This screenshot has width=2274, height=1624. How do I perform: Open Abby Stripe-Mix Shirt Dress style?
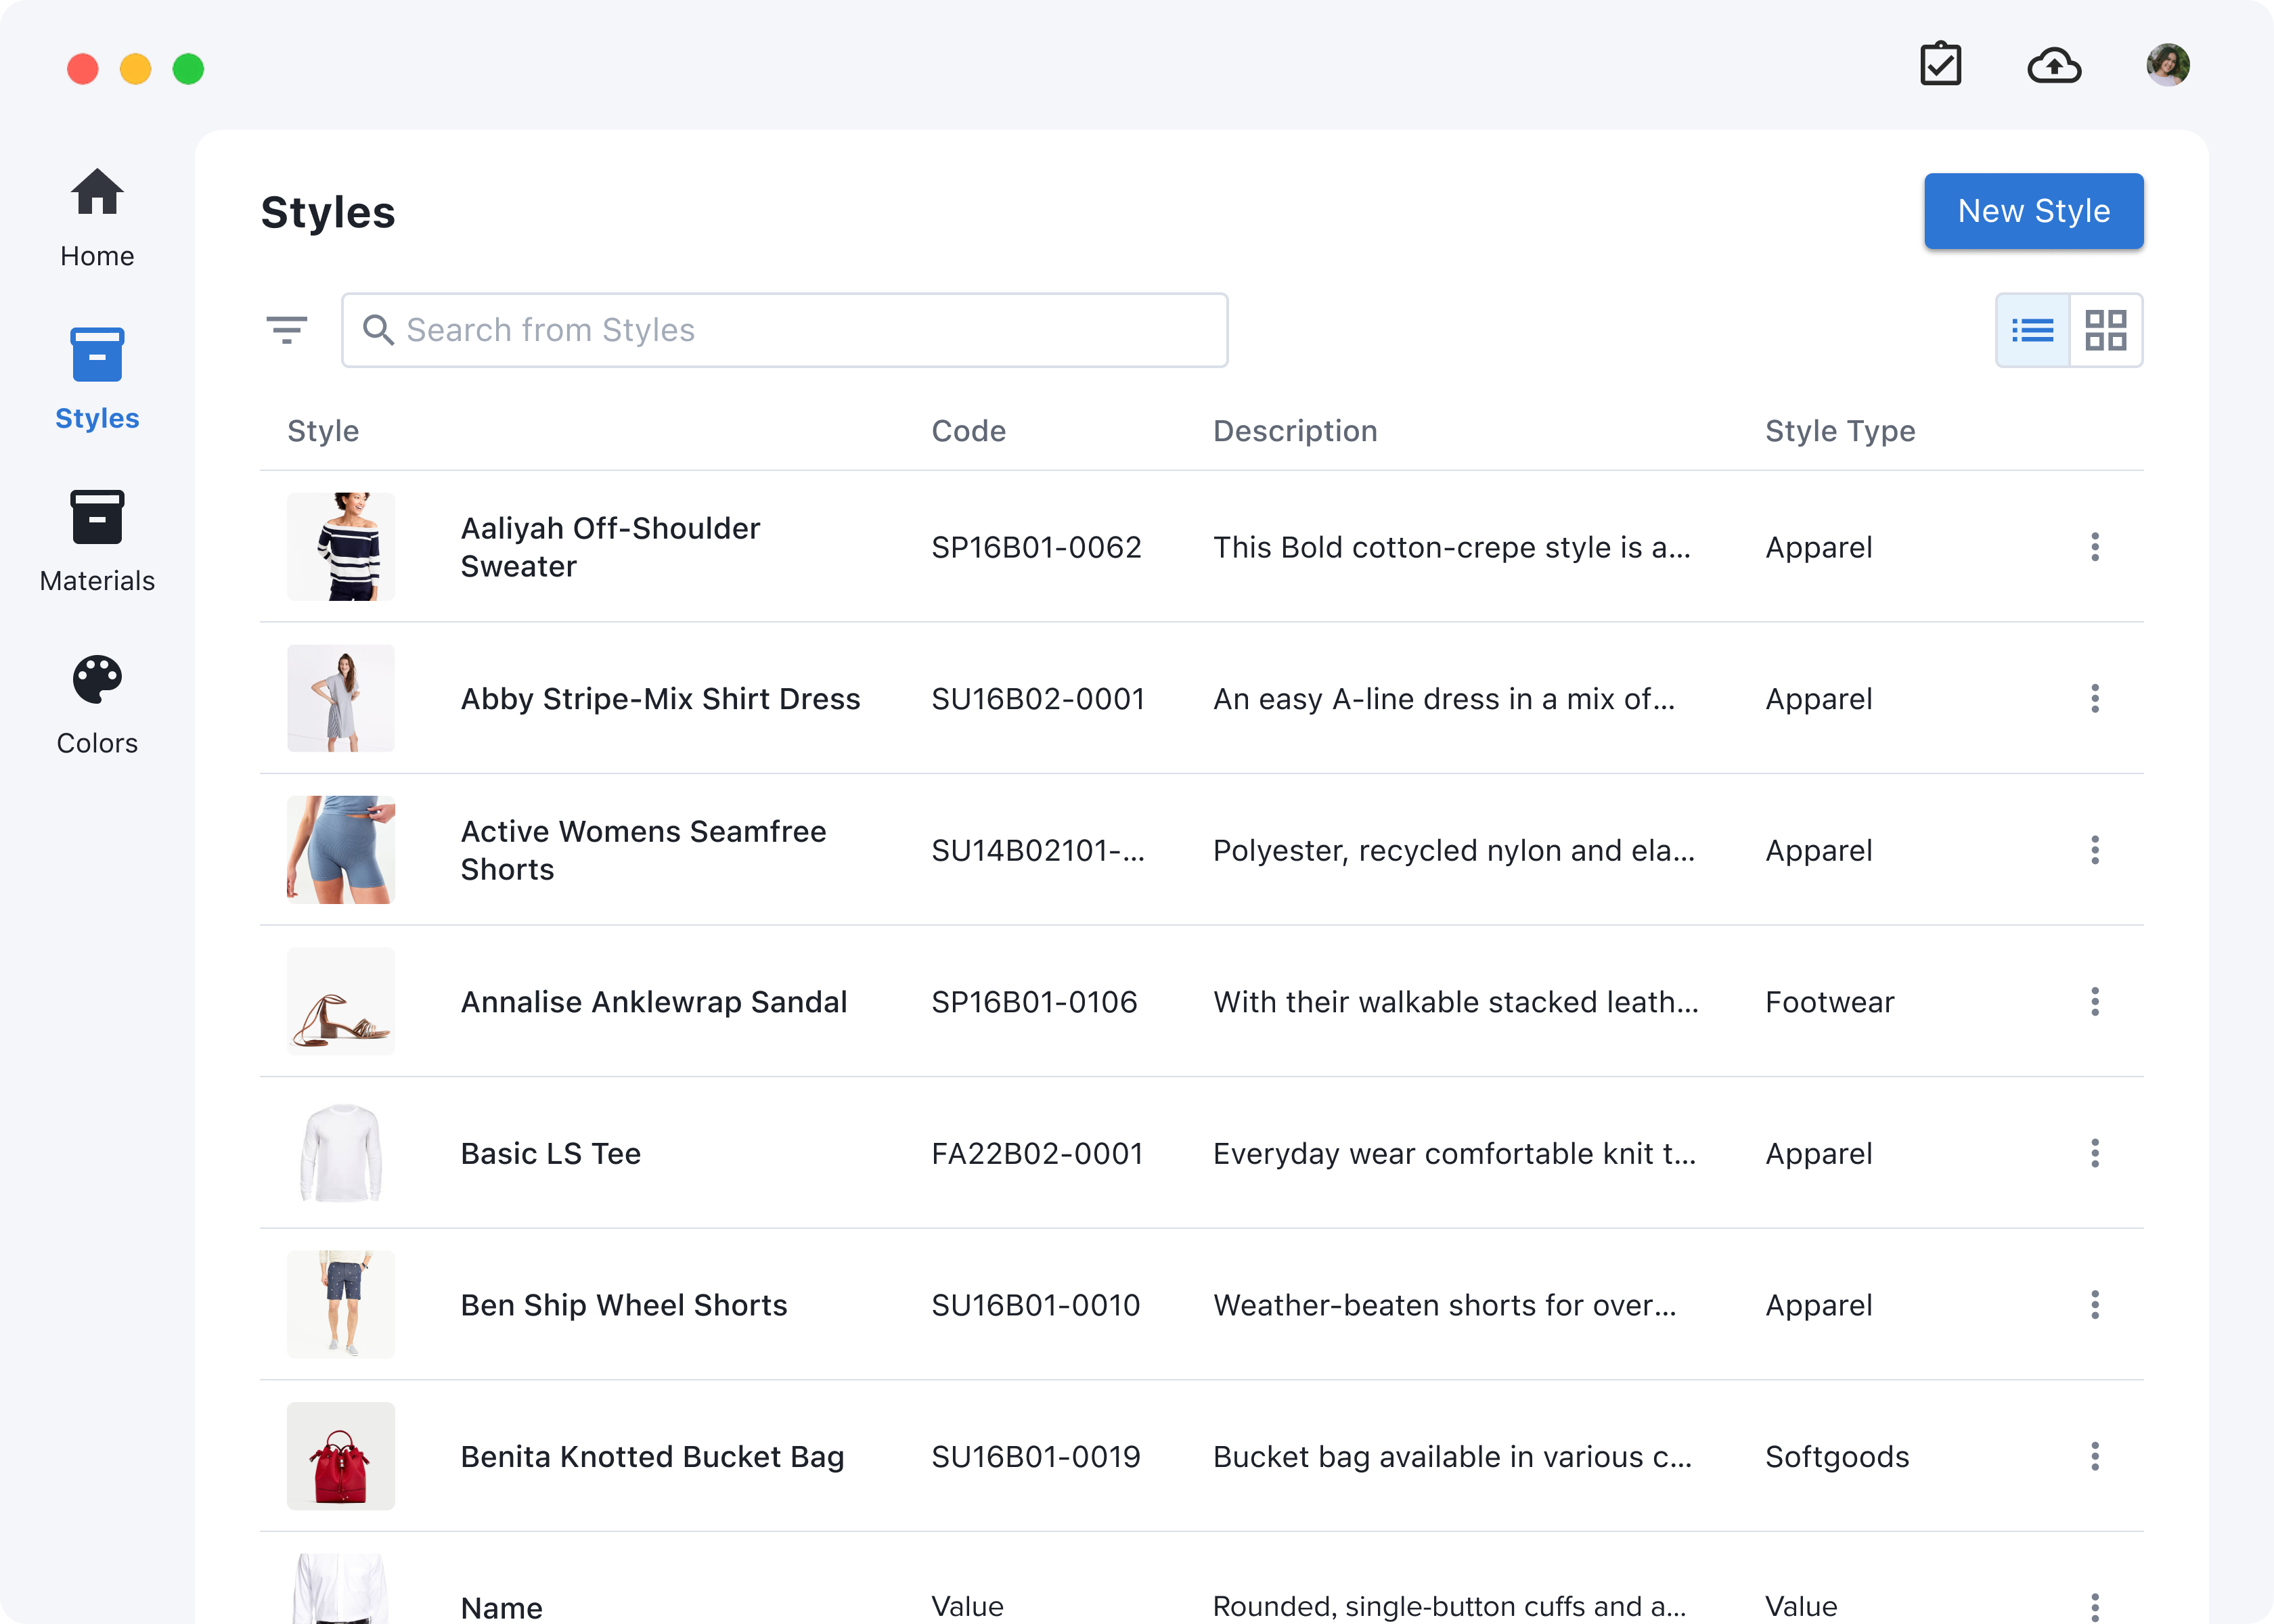coord(660,699)
